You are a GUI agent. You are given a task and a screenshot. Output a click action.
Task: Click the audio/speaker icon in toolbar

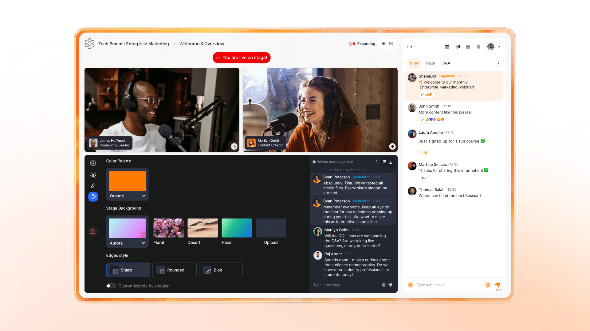point(458,47)
